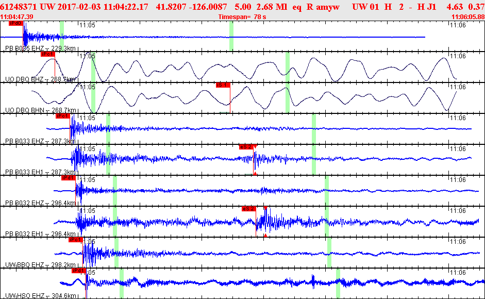Click the 11:06 tick label on UW HSO EHZ
The image size is (485, 299).
(x=458, y=273)
